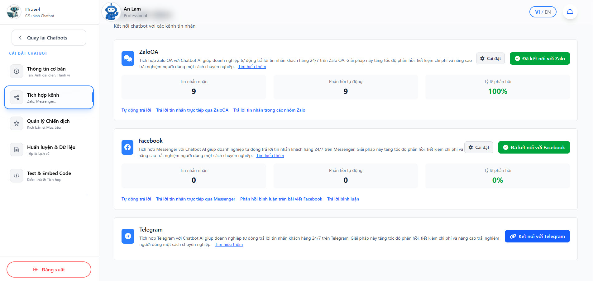Select the Tích hợp kênh share icon
The width and height of the screenshot is (593, 281).
click(16, 97)
